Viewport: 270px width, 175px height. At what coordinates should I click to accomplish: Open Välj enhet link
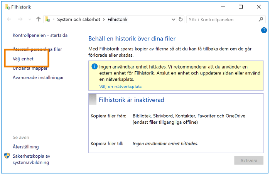23,59
